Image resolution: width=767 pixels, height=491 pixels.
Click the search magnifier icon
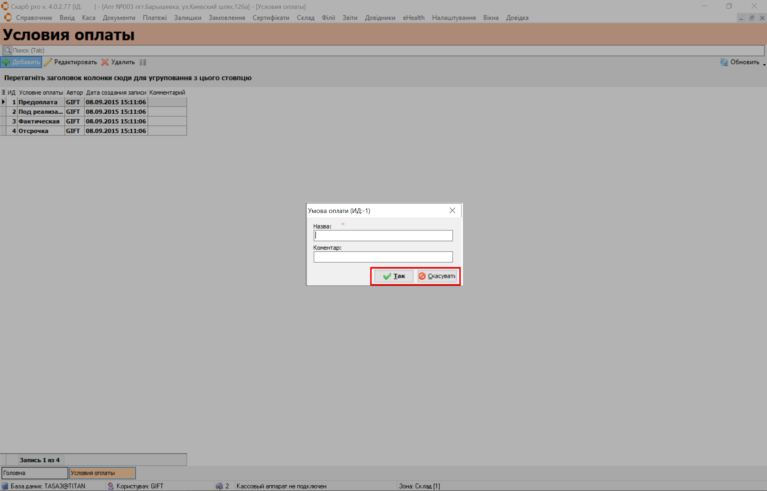click(x=8, y=50)
